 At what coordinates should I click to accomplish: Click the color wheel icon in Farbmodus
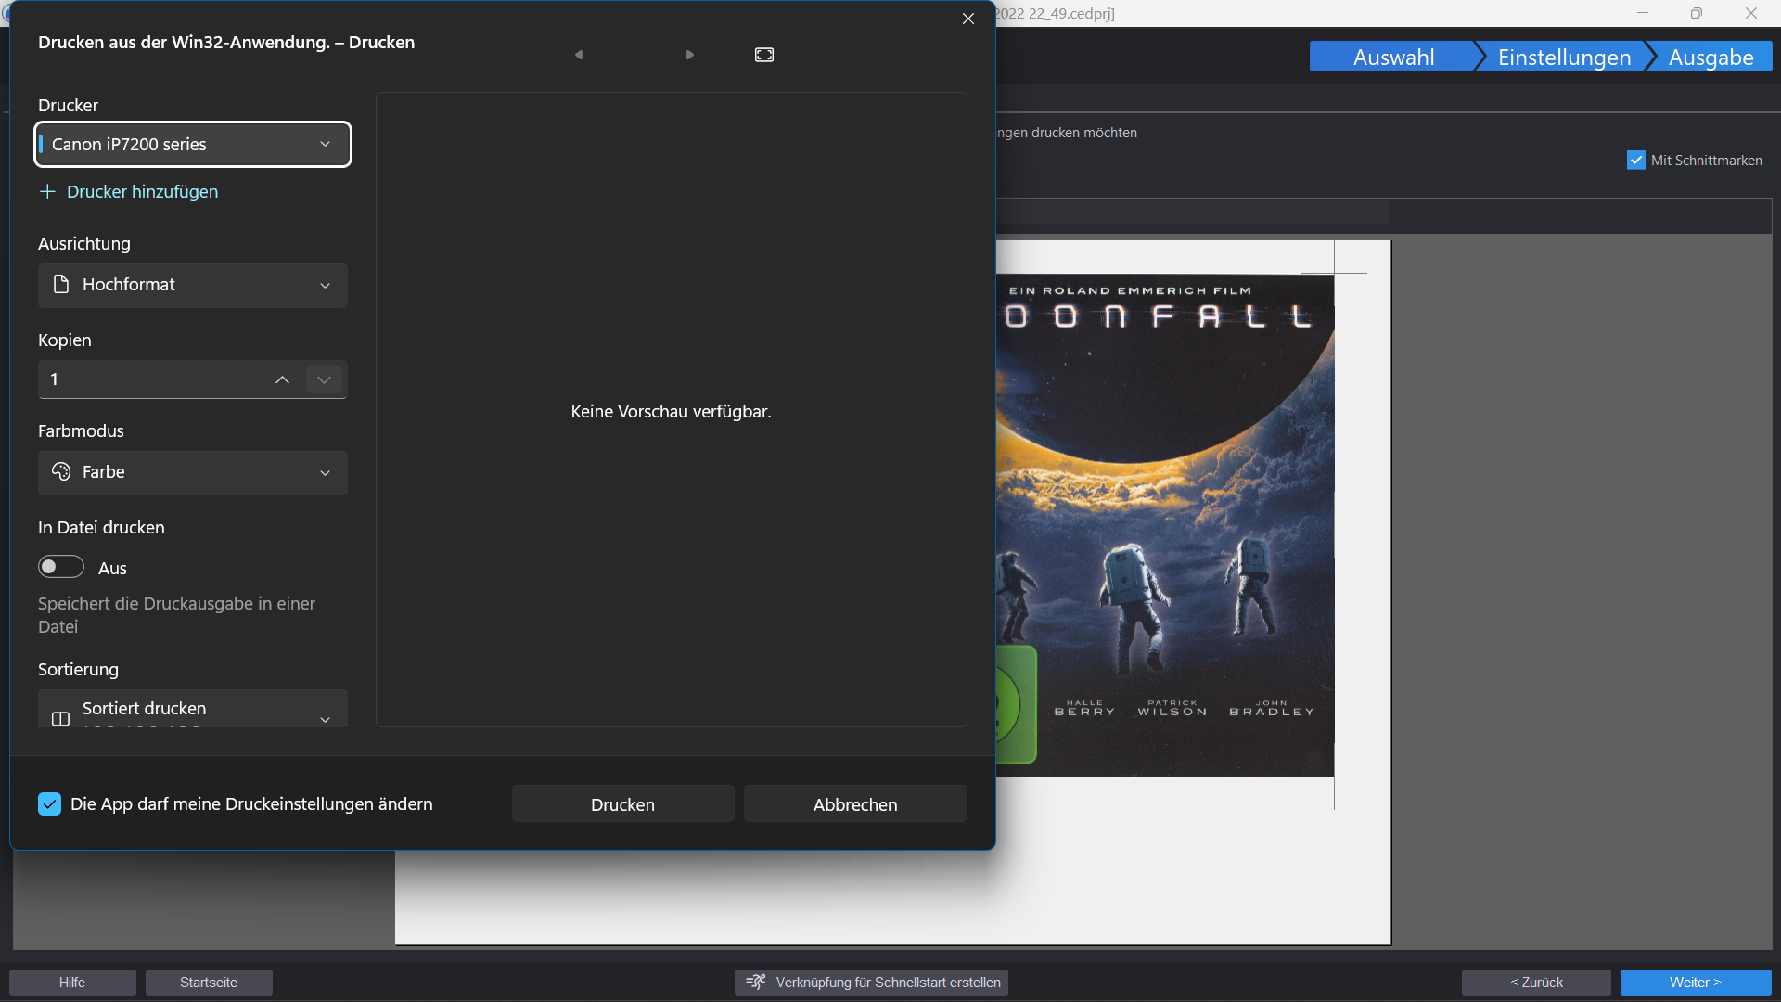coord(60,472)
